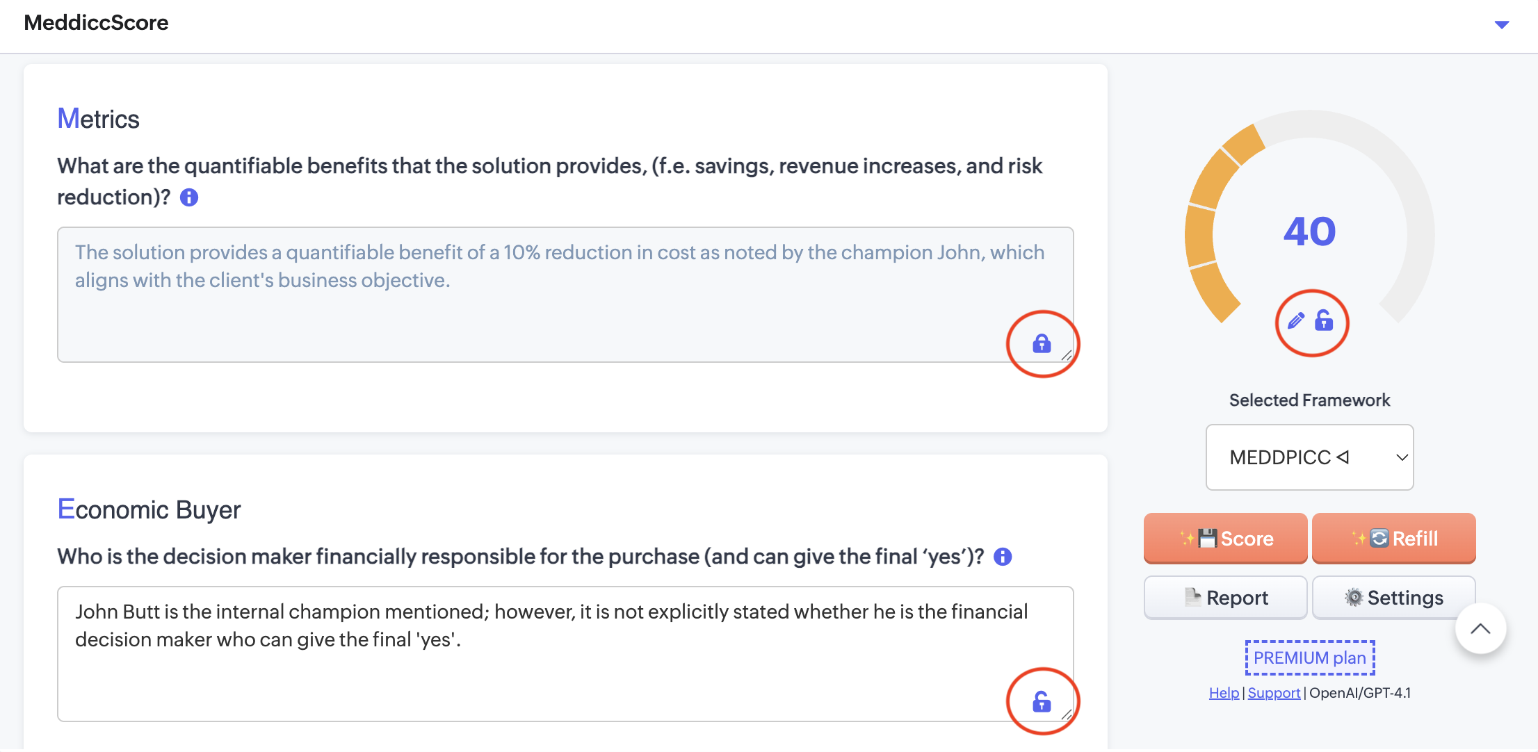The height and width of the screenshot is (752, 1538).
Task: Click the PREMIUM plan link
Action: (1310, 657)
